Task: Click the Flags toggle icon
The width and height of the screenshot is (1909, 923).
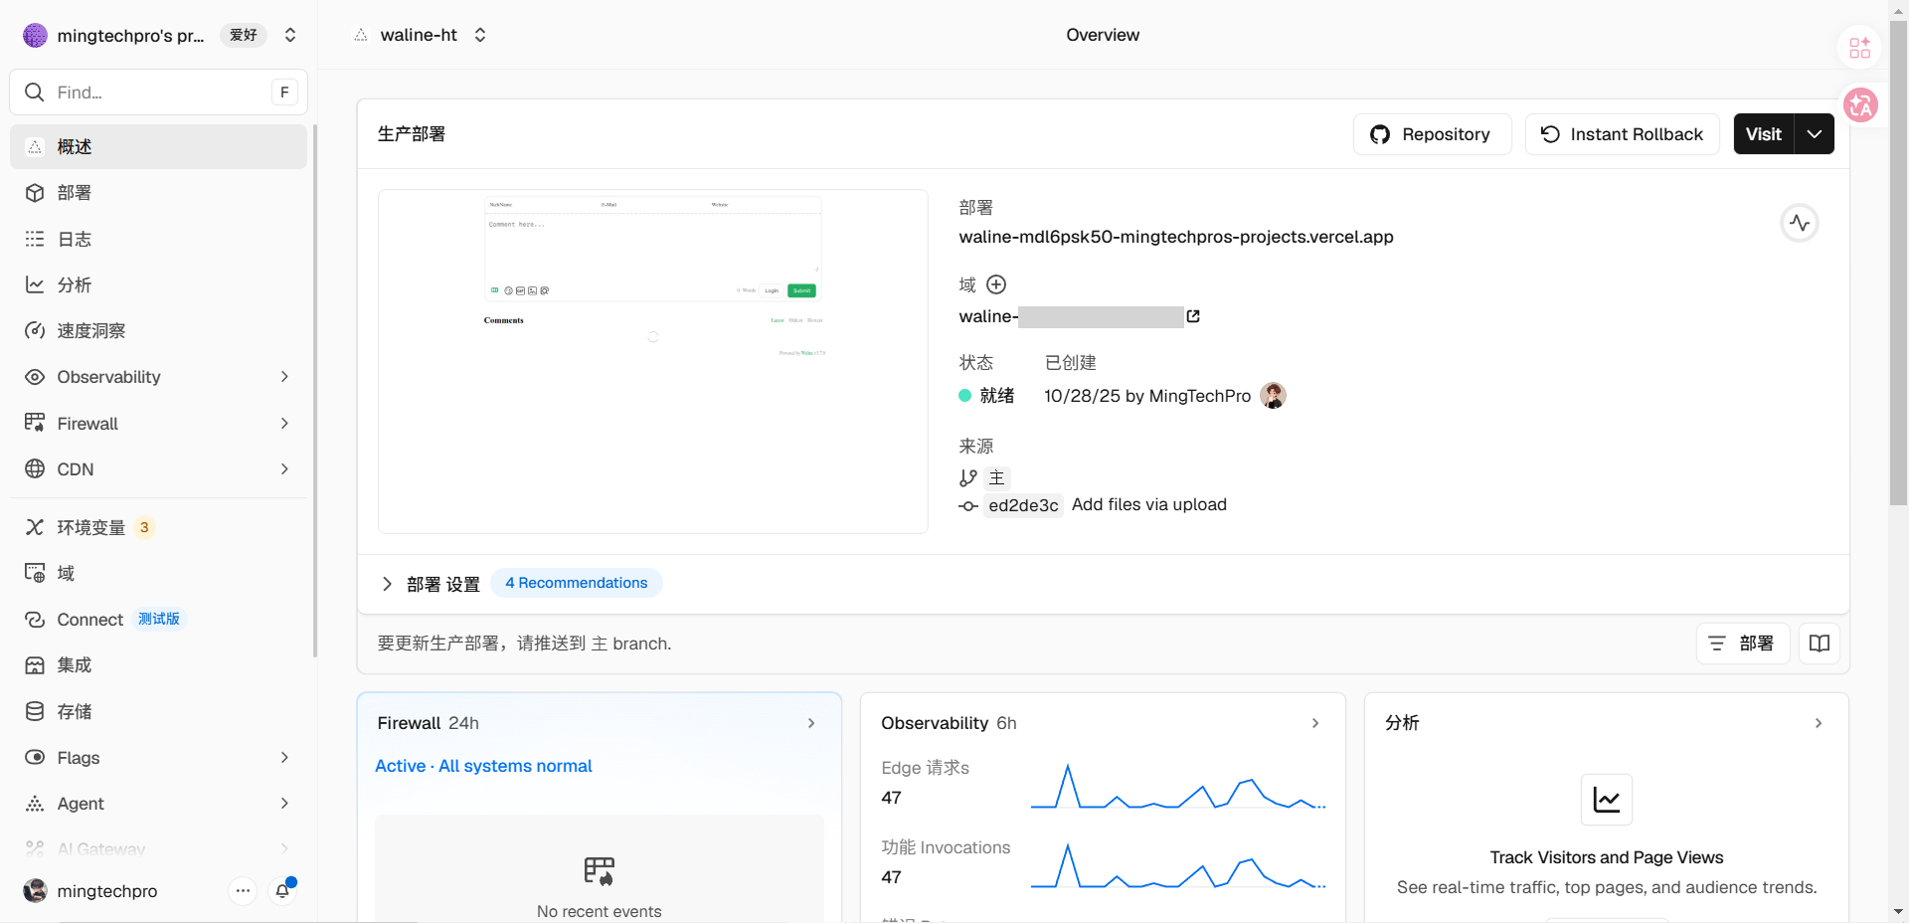Action: pyautogui.click(x=35, y=757)
